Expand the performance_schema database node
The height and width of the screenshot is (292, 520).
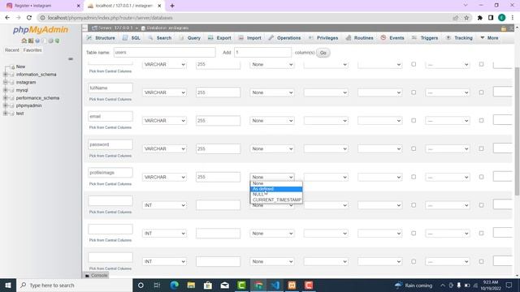click(6, 98)
